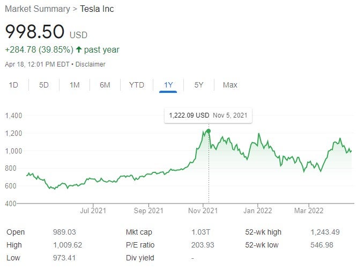
Task: Select the Max time range
Action: (x=230, y=85)
